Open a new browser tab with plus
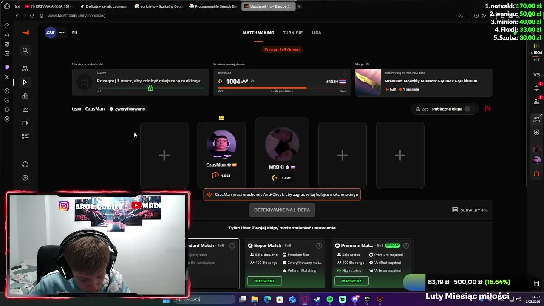The height and width of the screenshot is (306, 544). 299,6
